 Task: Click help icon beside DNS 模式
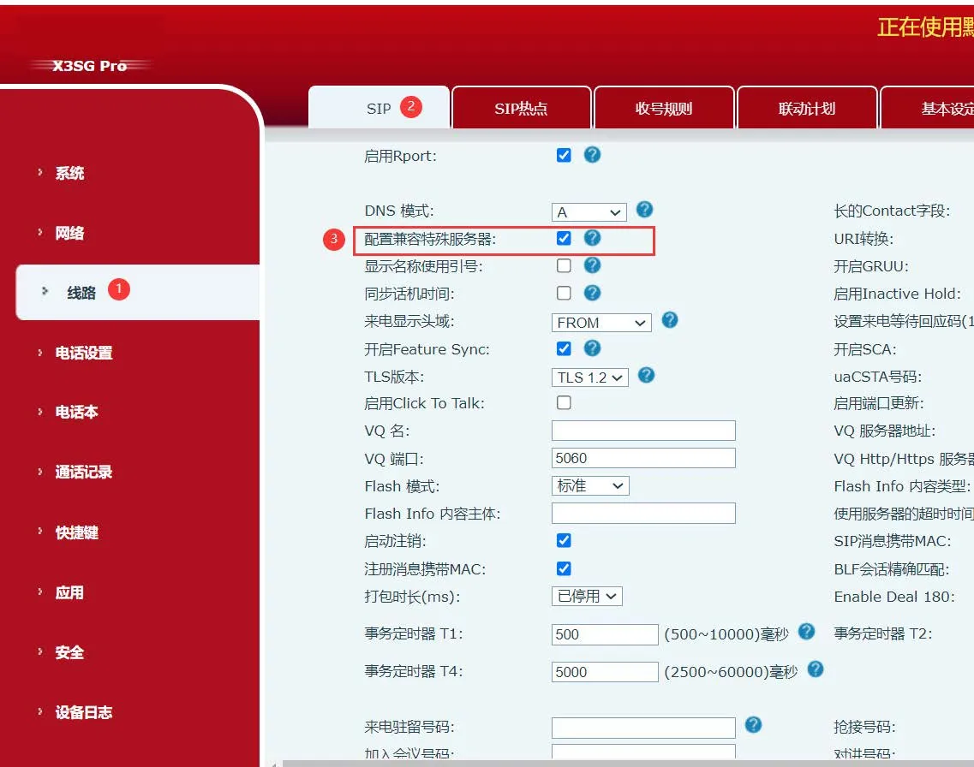click(x=644, y=211)
